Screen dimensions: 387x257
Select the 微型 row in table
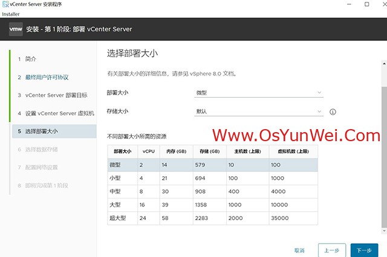pos(212,165)
